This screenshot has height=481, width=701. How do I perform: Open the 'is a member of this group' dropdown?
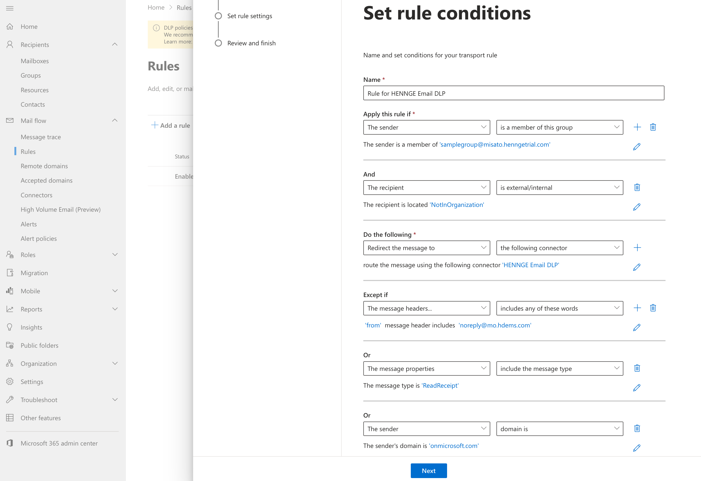click(560, 127)
